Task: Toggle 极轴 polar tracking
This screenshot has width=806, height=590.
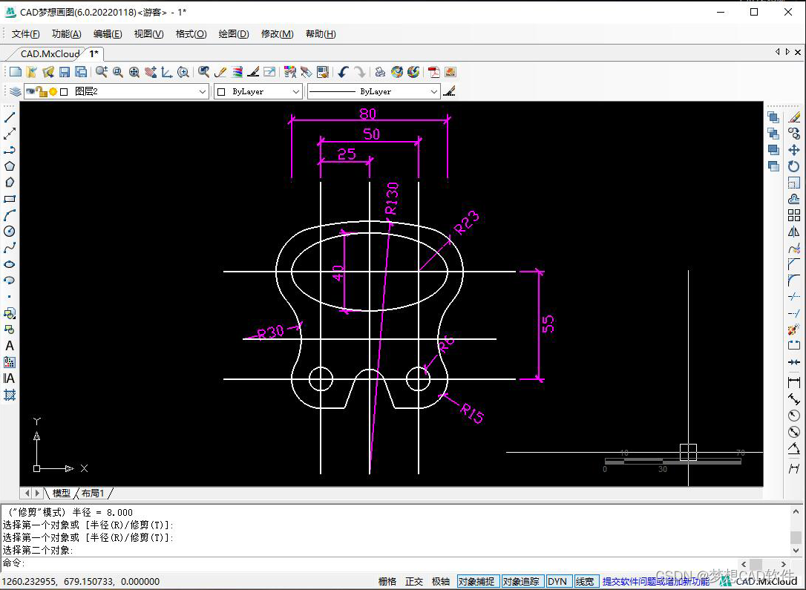Action: tap(441, 581)
